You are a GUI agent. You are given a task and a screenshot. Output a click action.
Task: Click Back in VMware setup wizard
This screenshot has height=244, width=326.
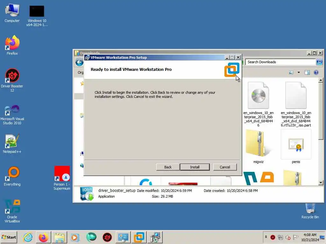pos(168,167)
